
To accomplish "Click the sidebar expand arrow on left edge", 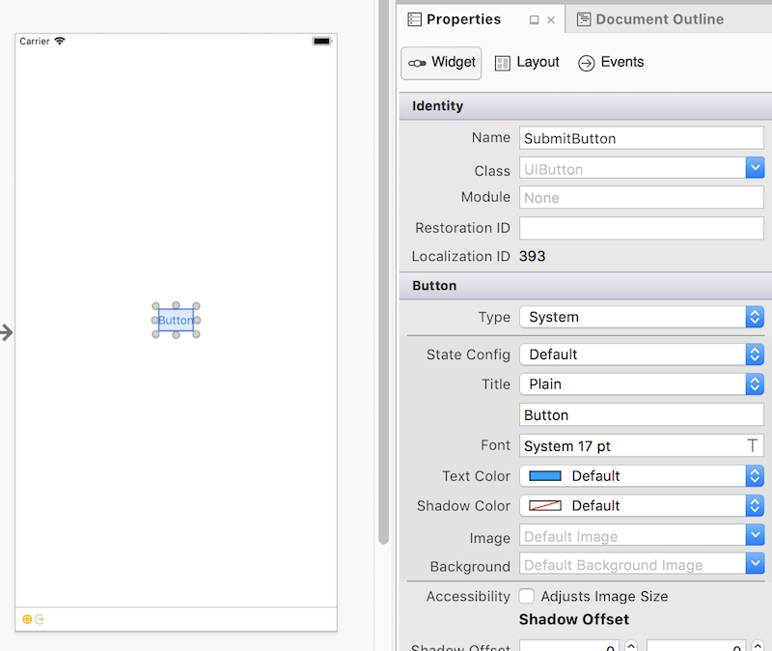I will click(6, 333).
